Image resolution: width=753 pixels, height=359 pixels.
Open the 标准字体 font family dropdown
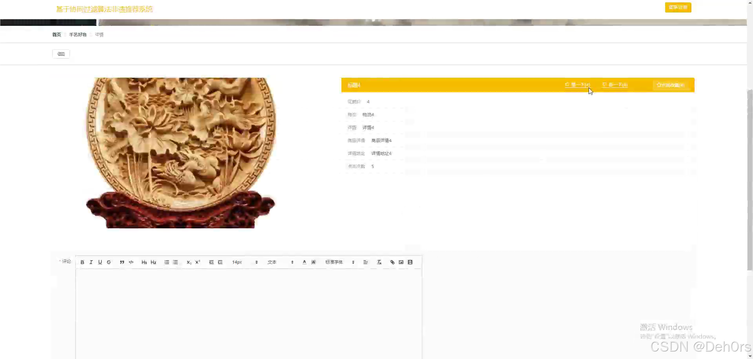[339, 262]
